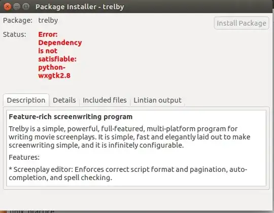Click the 'python-wxgtk2.8' dependency name
Image resolution: width=274 pixels, height=213 pixels.
[x=54, y=72]
